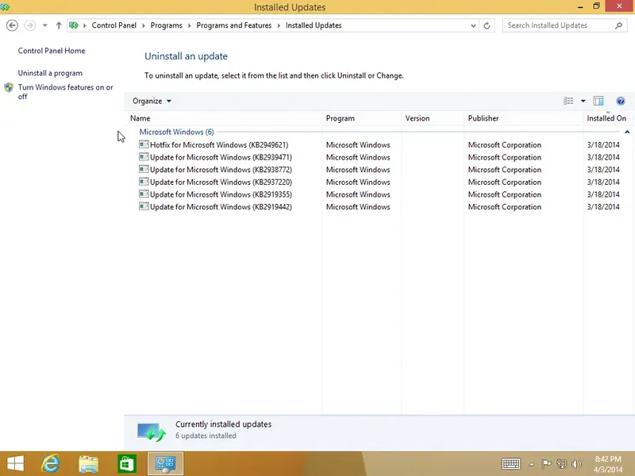
Task: Click the Uninstall a program link
Action: click(x=49, y=72)
